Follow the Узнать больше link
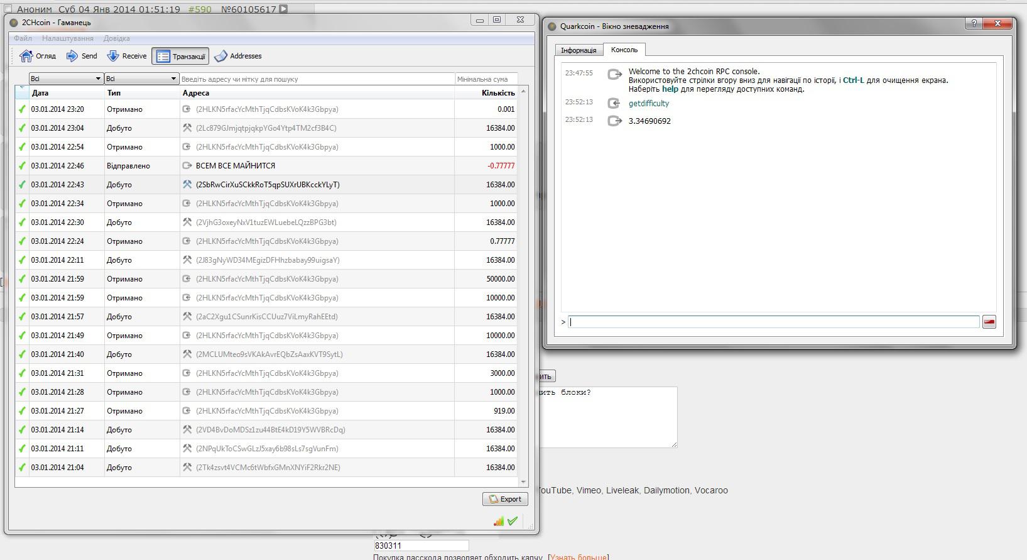1027x560 pixels. [578, 557]
